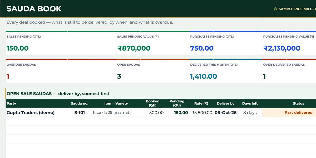Screen dimensions: 316x158
Task: Click the Open Saudas card label
Action: (129, 65)
